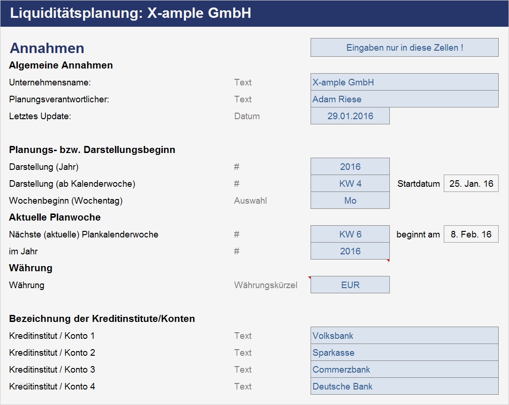This screenshot has width=509, height=405.
Task: Click the Darstellung (Jahr) value cell
Action: [350, 167]
